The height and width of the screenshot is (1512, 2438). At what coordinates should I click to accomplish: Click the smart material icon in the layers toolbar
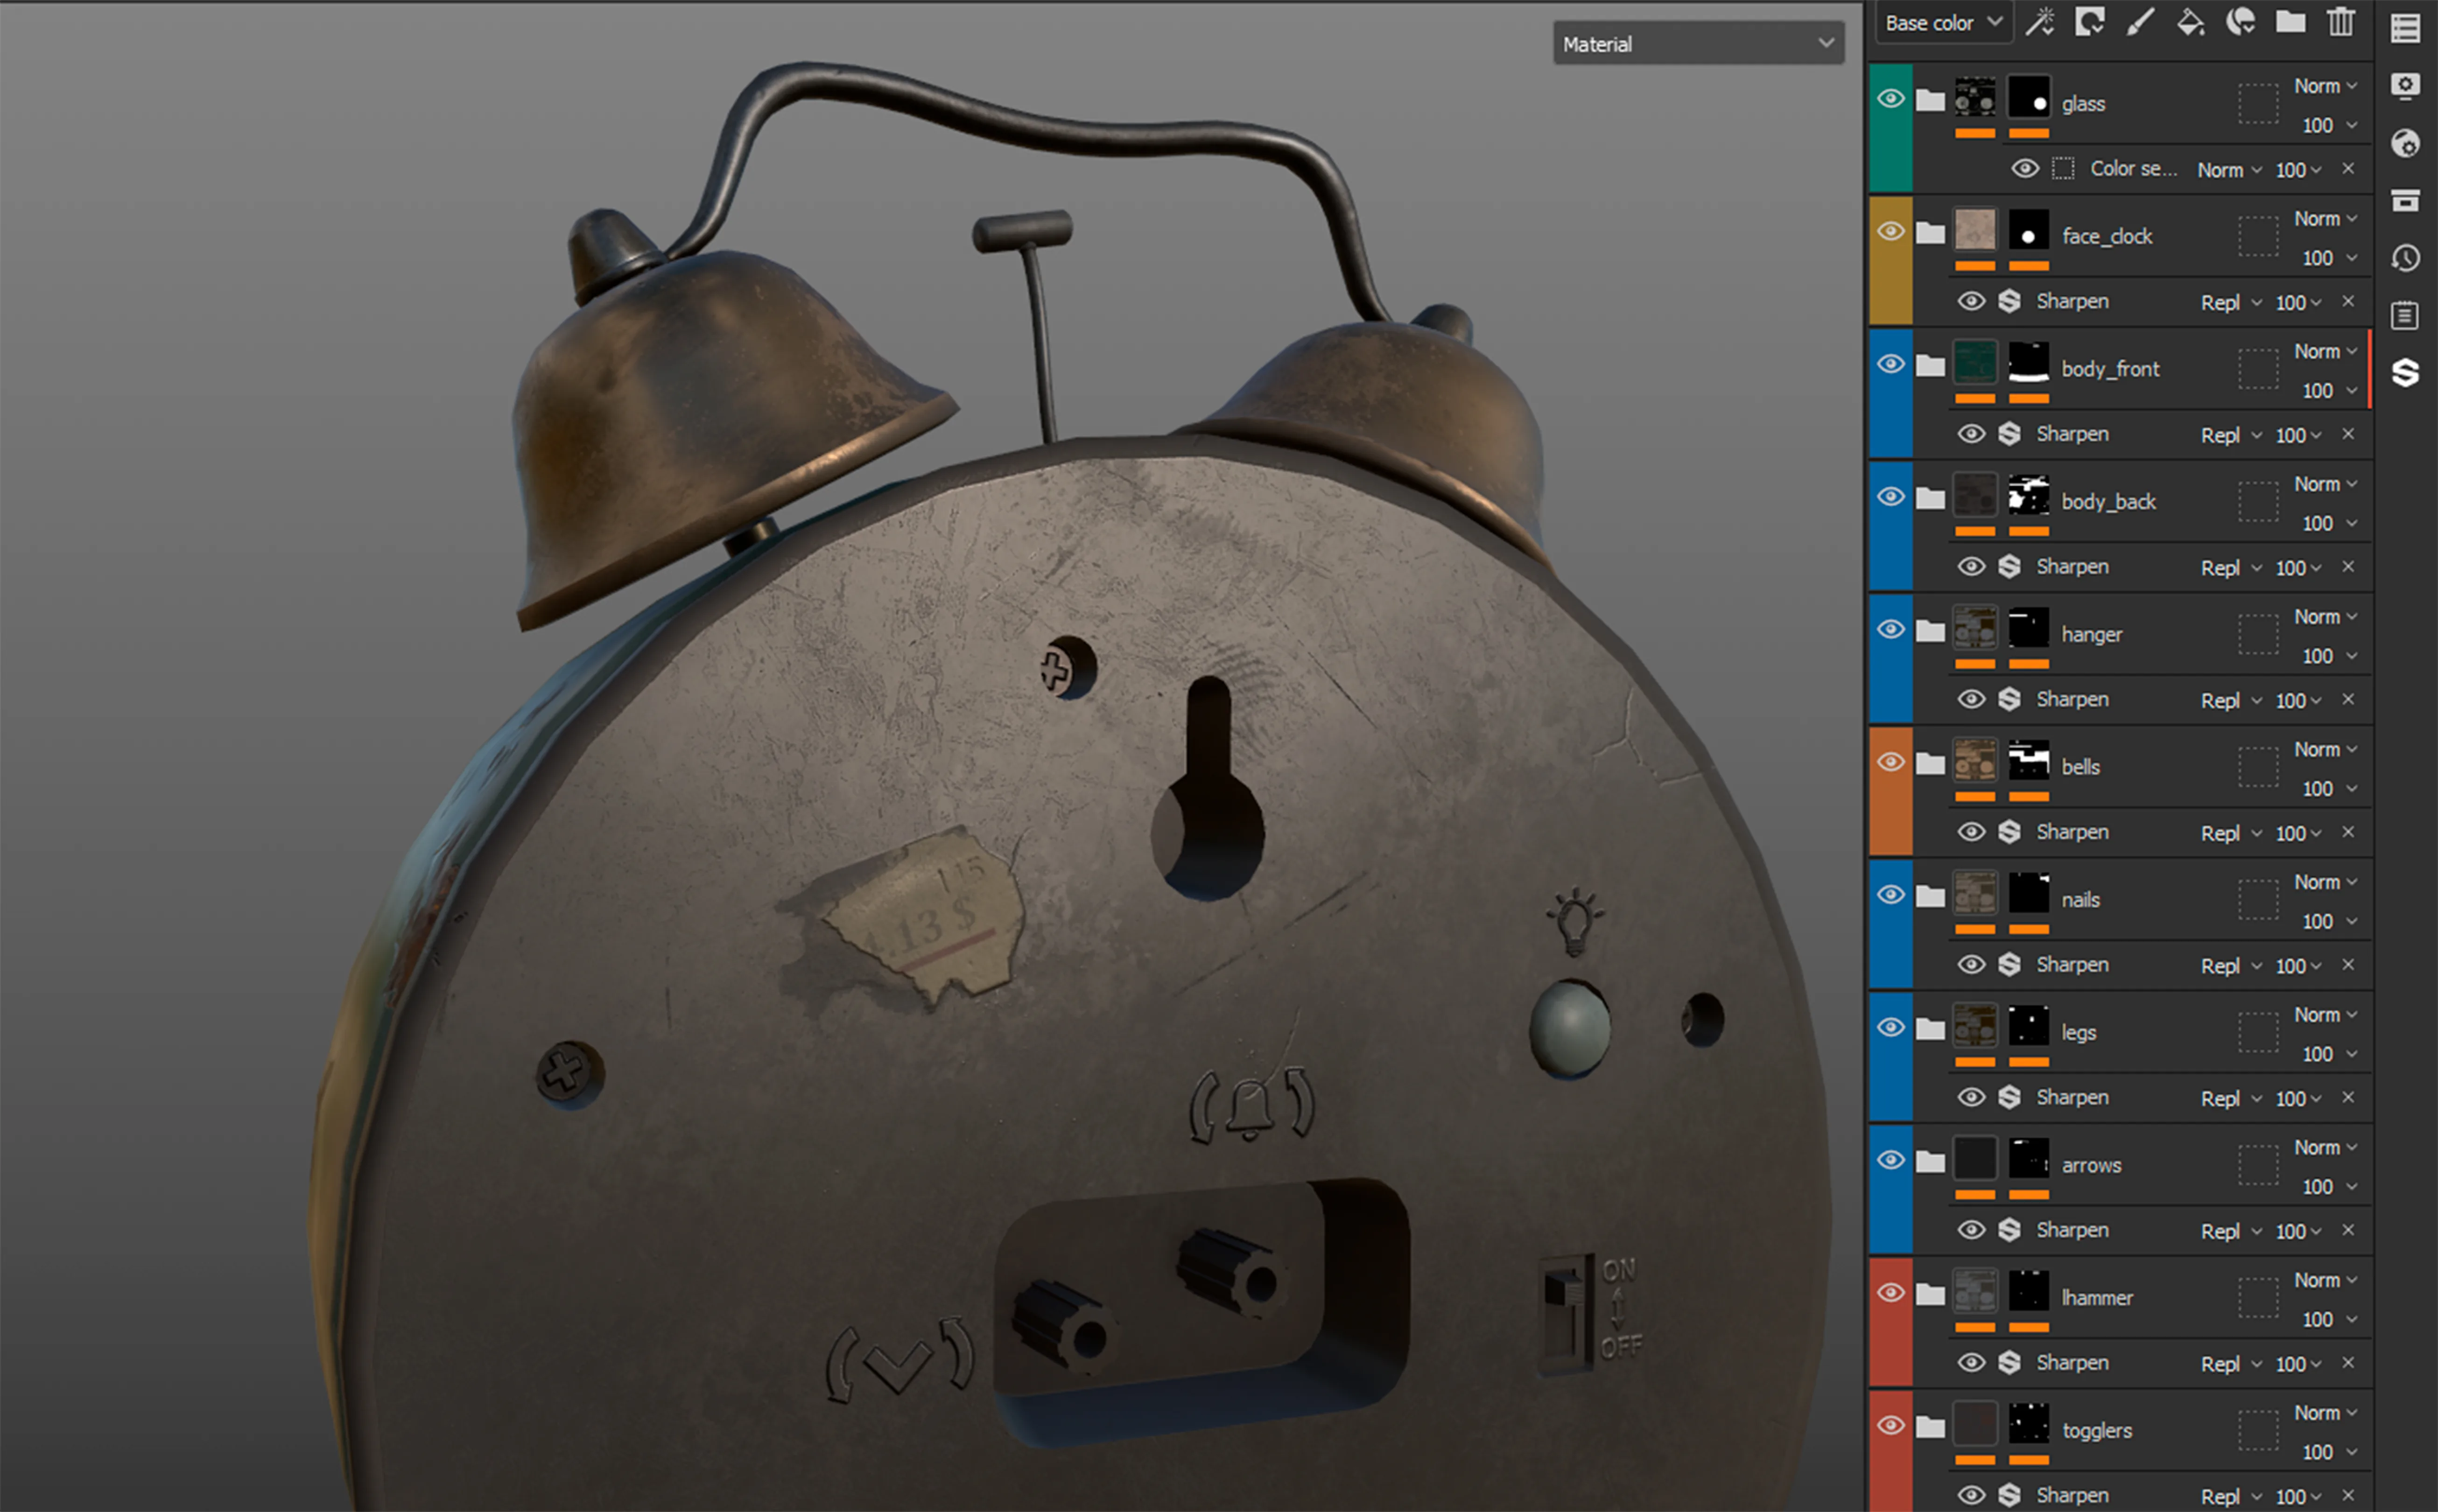pyautogui.click(x=2240, y=22)
